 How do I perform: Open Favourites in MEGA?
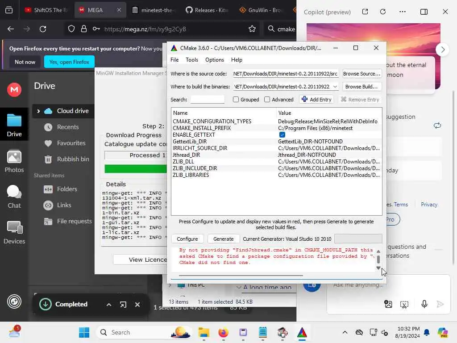tap(71, 143)
